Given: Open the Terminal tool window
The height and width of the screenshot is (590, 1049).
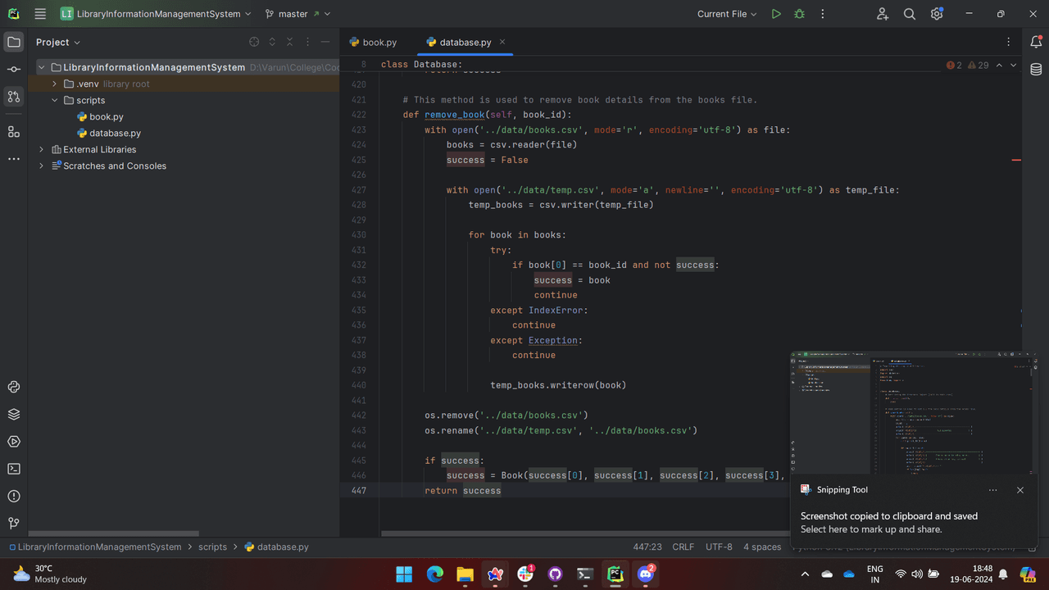Looking at the screenshot, I should (14, 469).
